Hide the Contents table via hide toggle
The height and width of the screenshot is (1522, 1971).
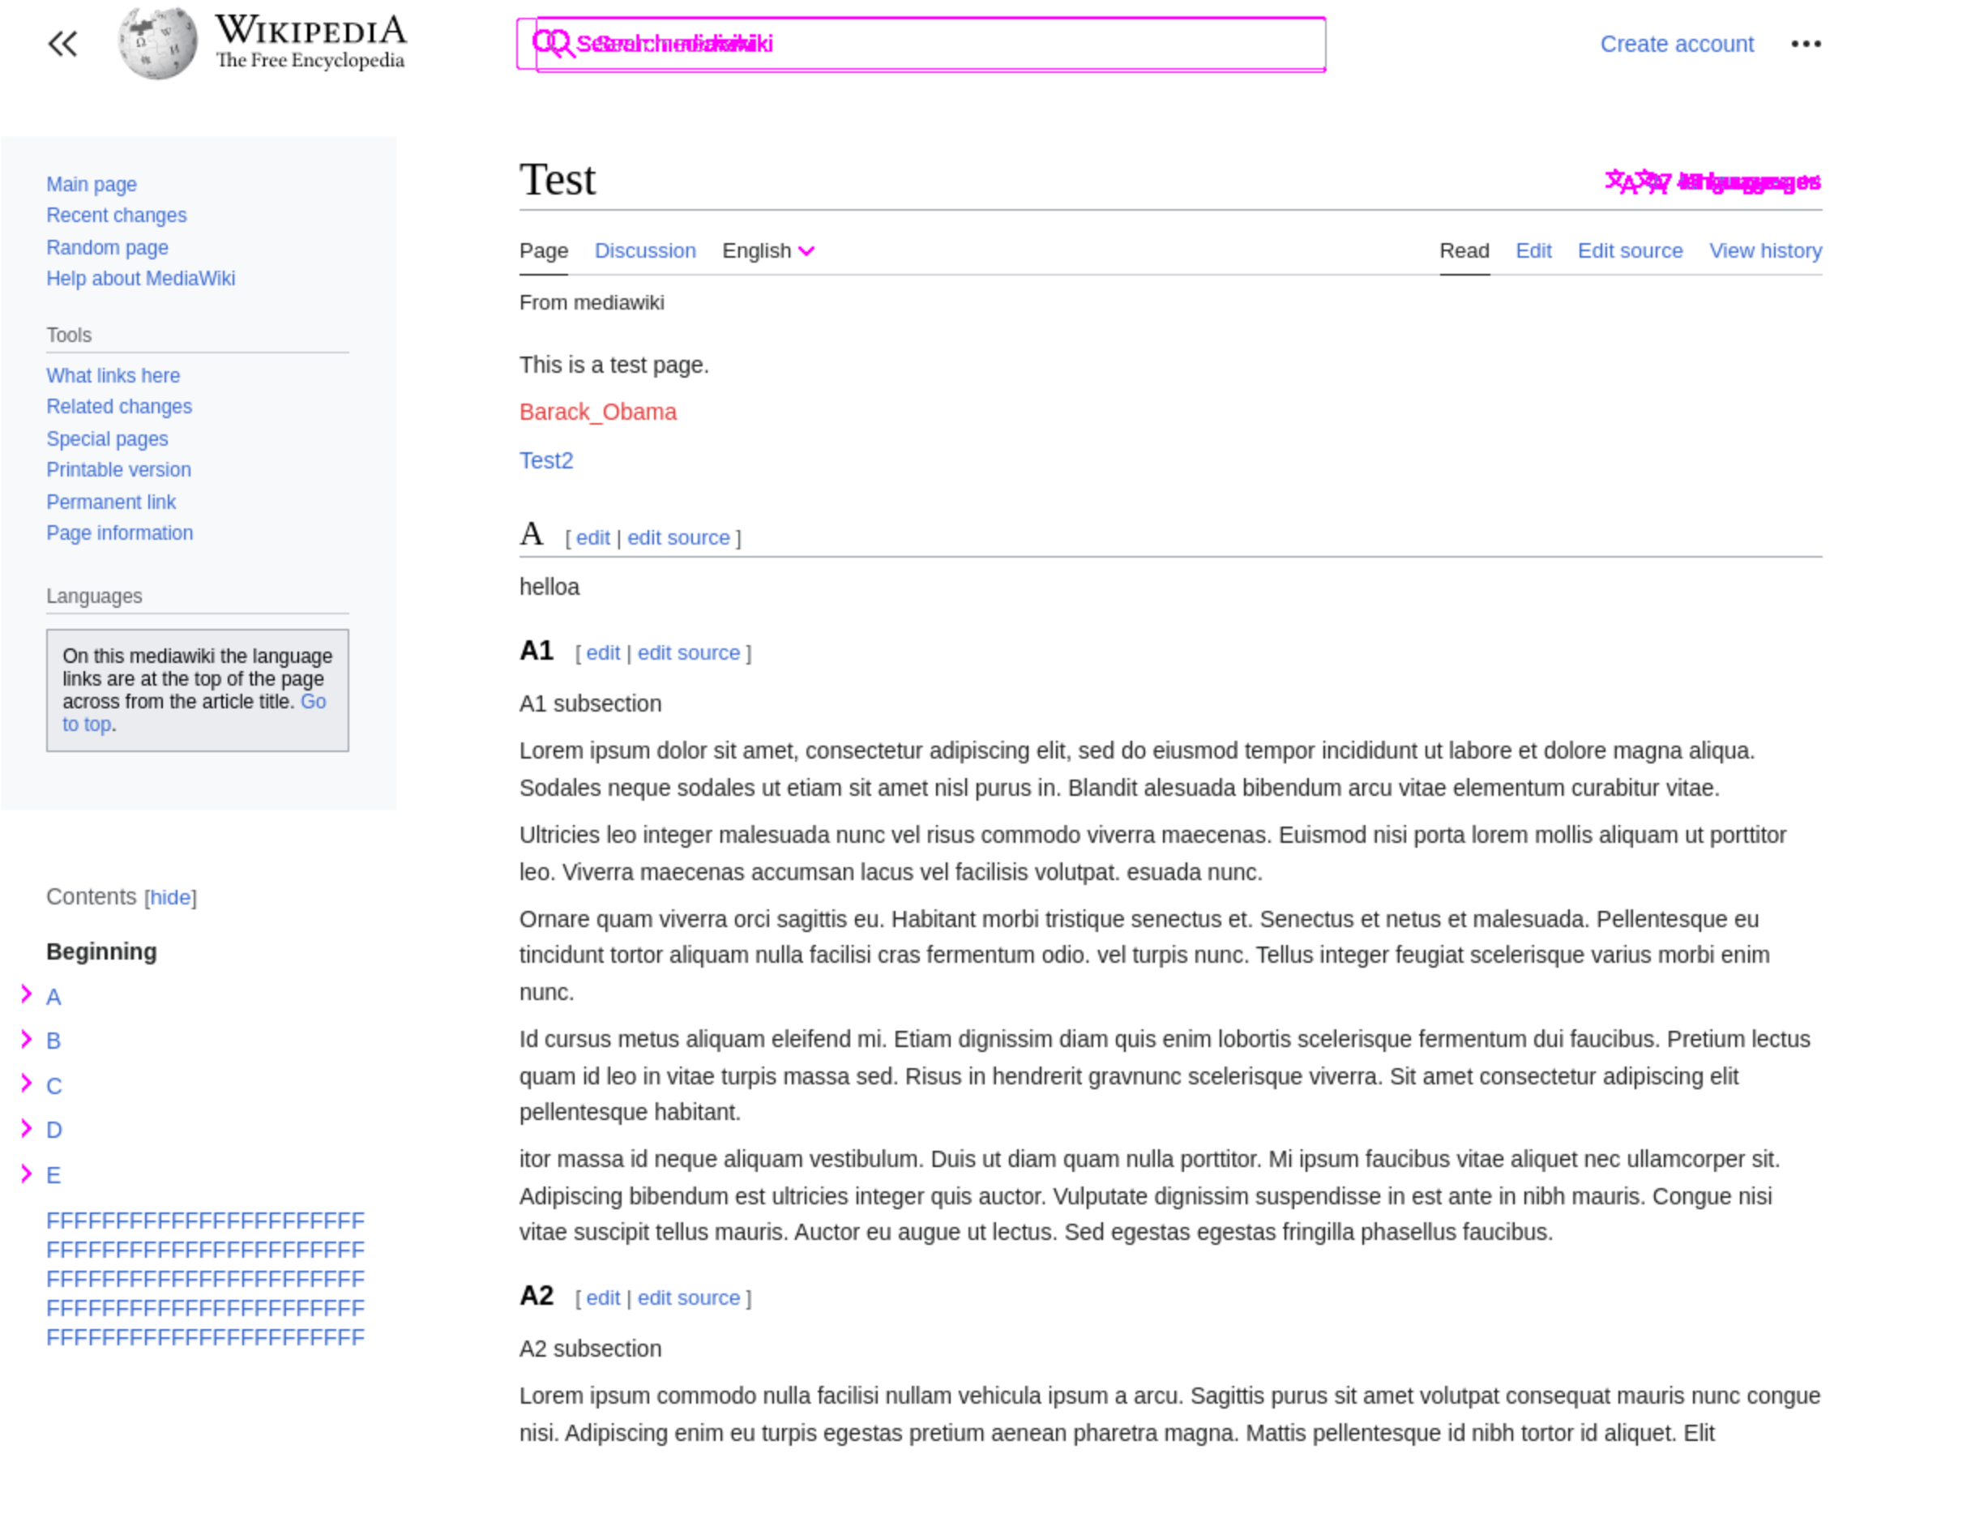pos(169,897)
